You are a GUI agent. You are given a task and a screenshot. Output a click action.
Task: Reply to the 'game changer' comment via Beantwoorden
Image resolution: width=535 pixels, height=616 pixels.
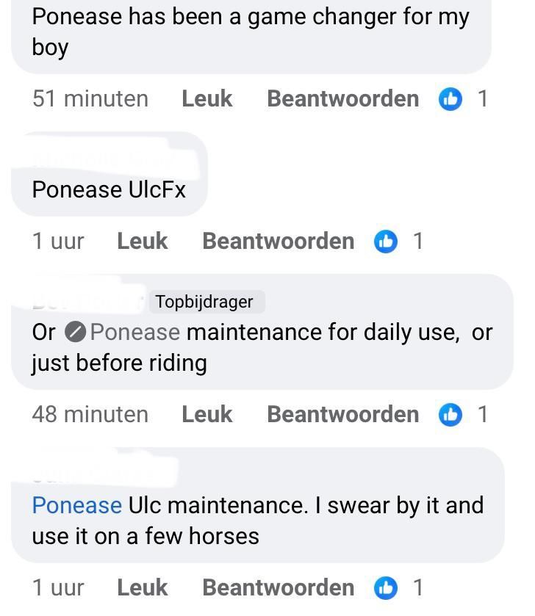[x=342, y=98]
